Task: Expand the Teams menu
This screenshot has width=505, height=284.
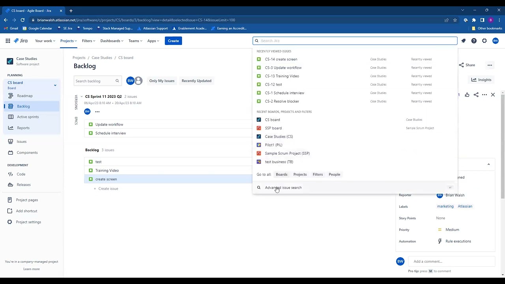Action: (x=136, y=41)
